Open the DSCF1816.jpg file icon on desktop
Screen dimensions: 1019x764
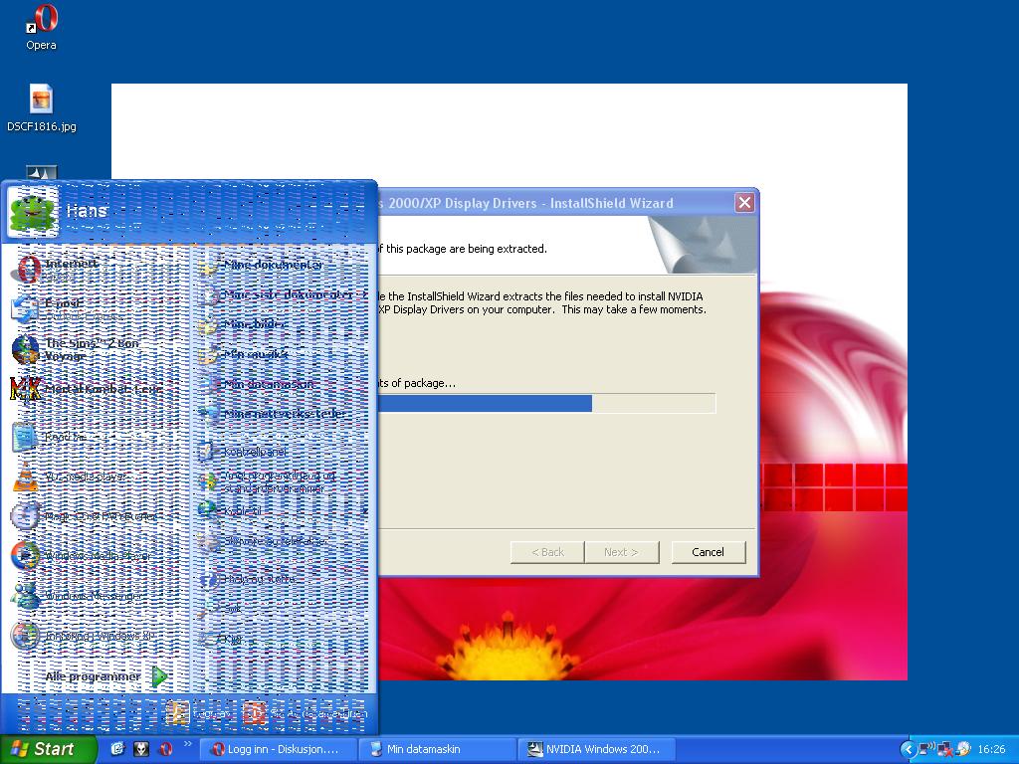[41, 108]
